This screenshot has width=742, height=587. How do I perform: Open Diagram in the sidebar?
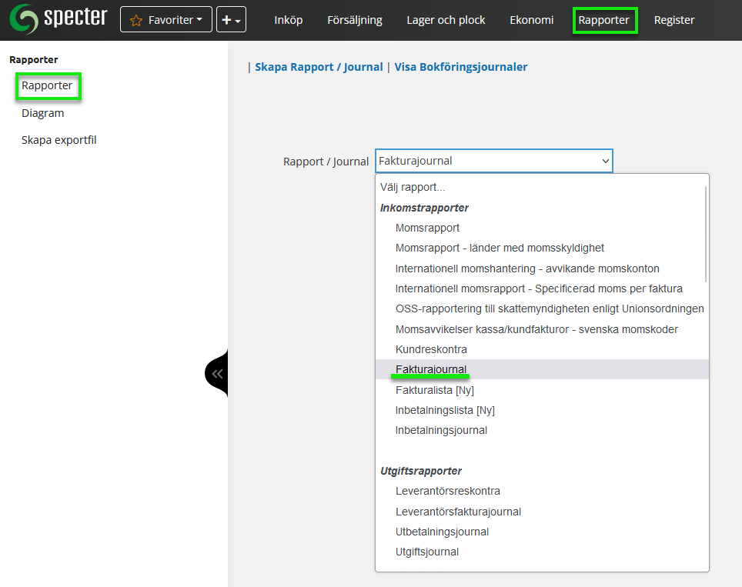click(x=42, y=113)
